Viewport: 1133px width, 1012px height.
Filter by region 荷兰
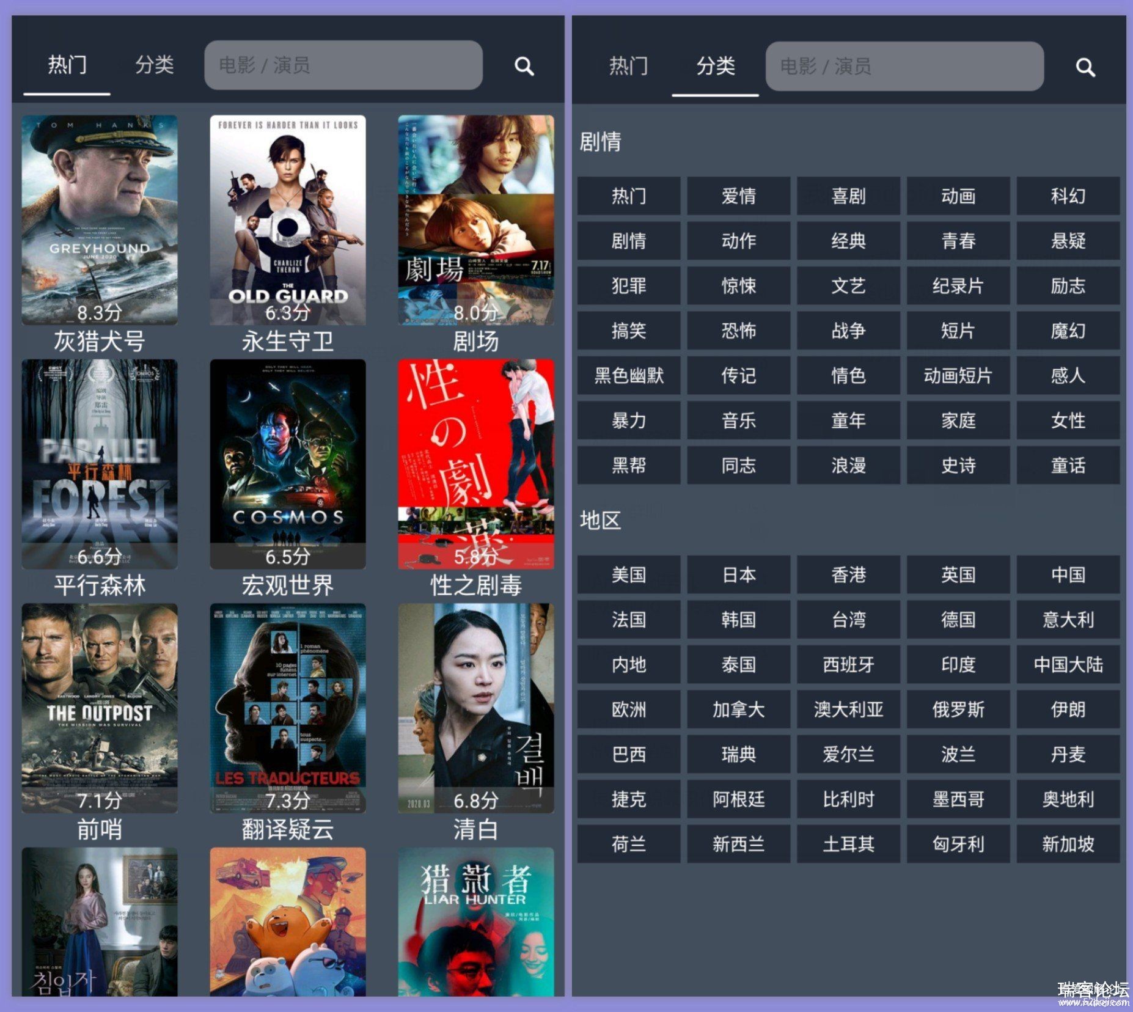pyautogui.click(x=629, y=844)
